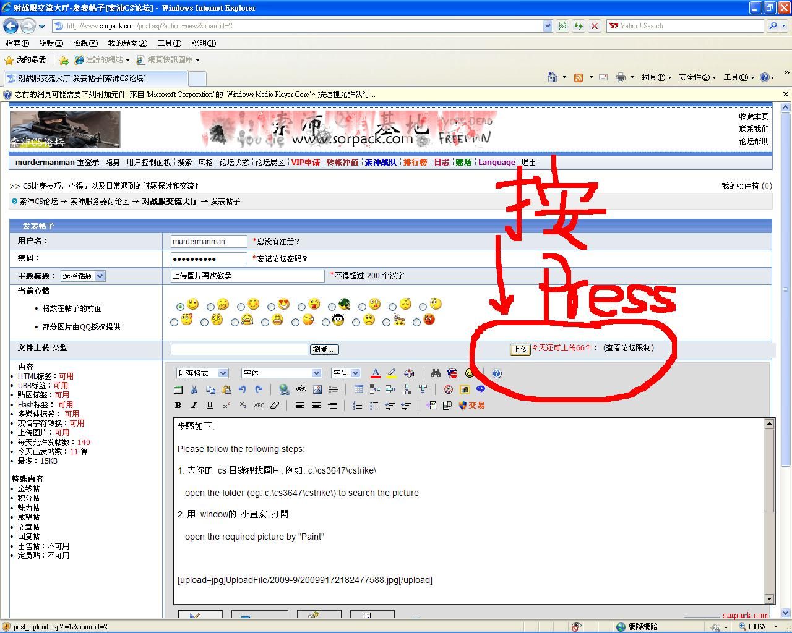792x633 pixels.
Task: Click the red font color A swatch
Action: click(375, 373)
